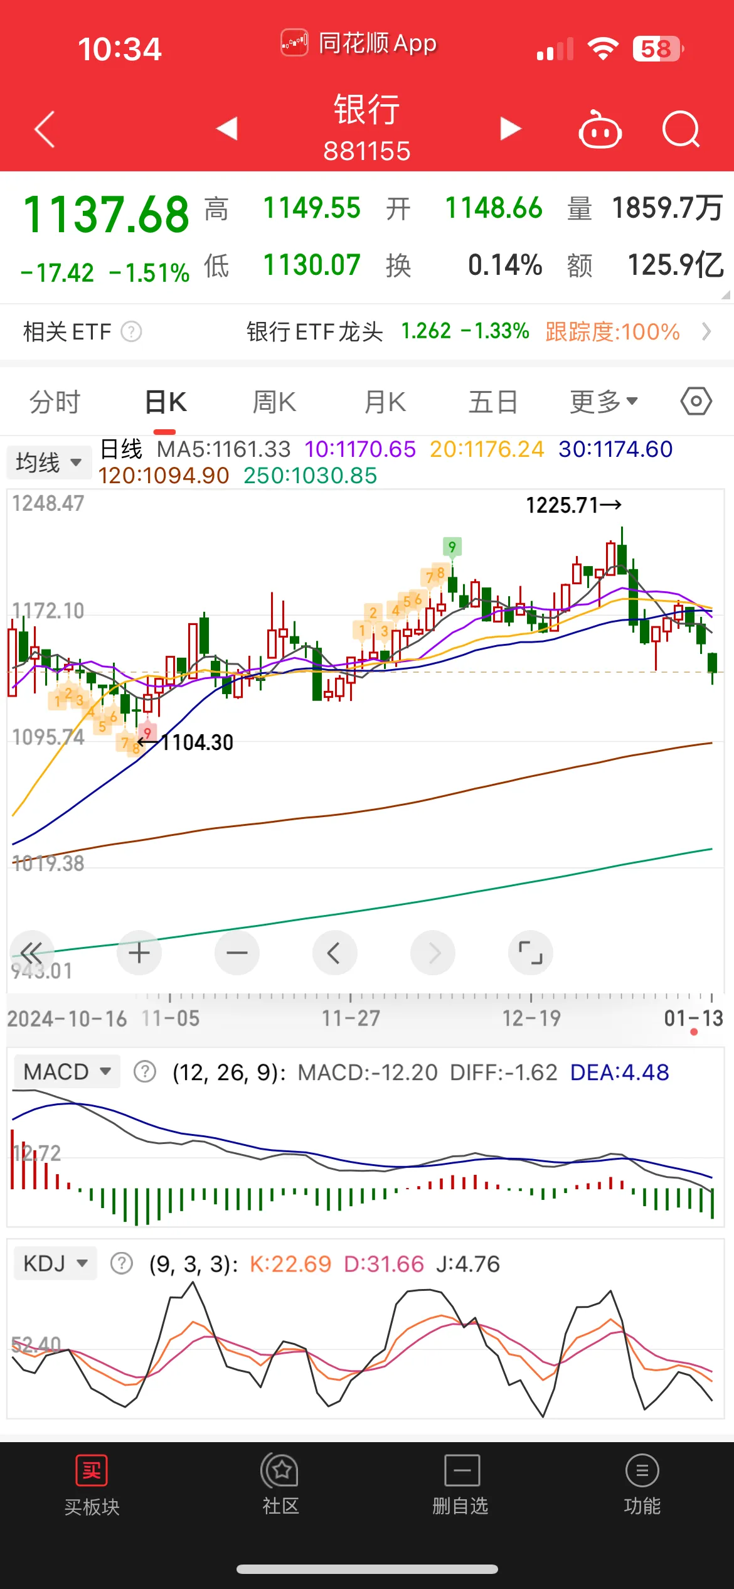Open the AI robot assistant icon

point(600,129)
